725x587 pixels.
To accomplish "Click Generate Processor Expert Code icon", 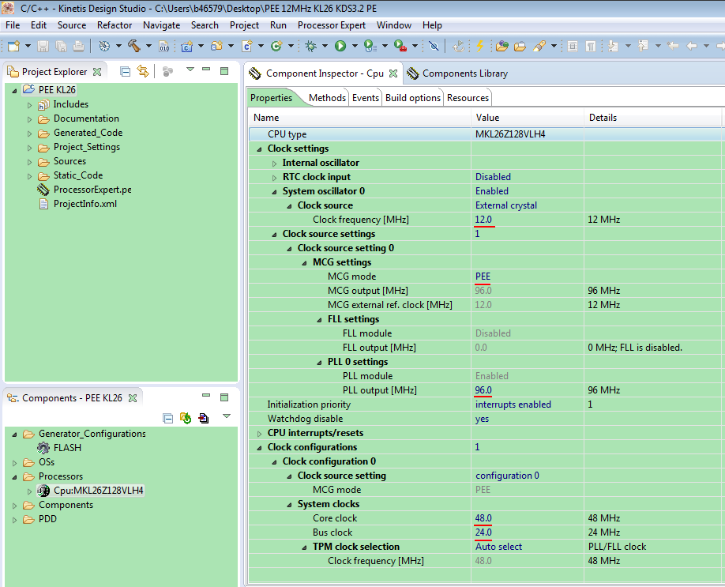I will (186, 418).
